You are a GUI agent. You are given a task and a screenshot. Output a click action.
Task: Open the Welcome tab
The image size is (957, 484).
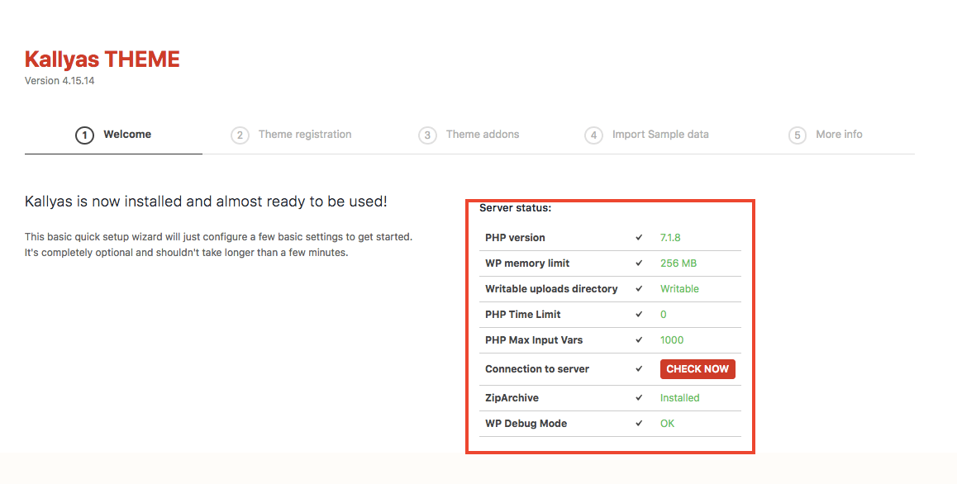pos(126,135)
